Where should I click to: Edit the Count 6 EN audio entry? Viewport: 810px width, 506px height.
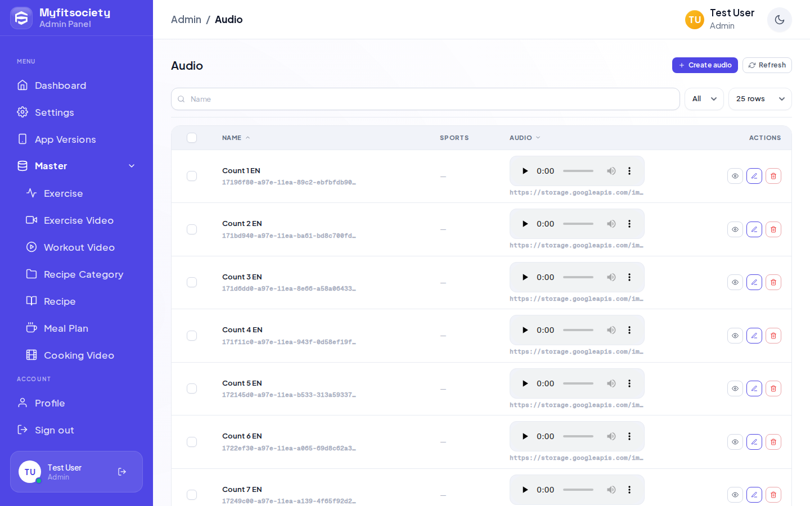click(x=754, y=442)
